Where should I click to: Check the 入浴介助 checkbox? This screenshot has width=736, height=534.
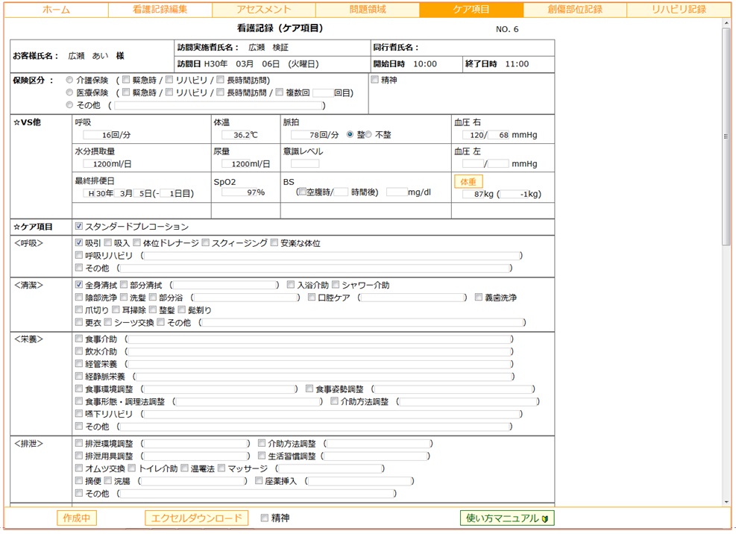pyautogui.click(x=291, y=285)
